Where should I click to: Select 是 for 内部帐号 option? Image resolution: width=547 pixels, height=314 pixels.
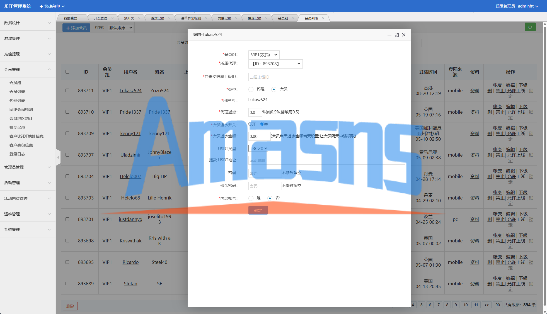point(251,198)
